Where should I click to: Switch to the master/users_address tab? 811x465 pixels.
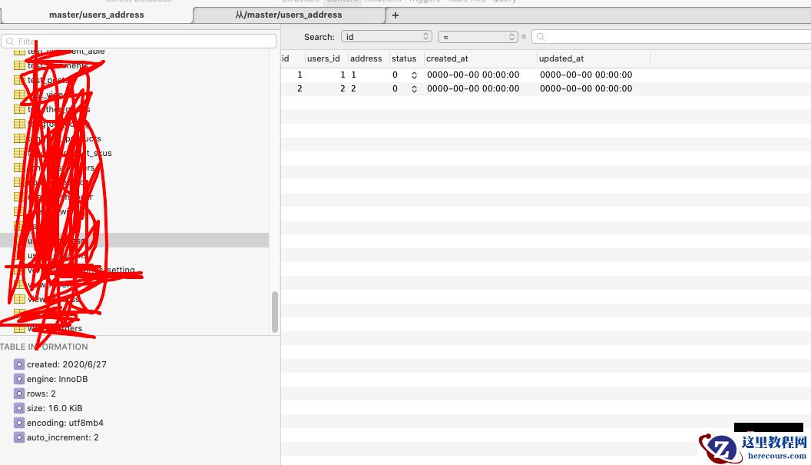click(97, 15)
